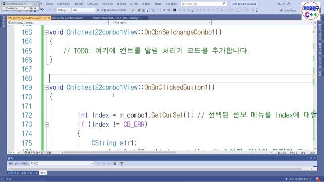Switch to the mfc_test22_combo1View.h tab
The height and width of the screenshot is (182, 324).
point(67,18)
